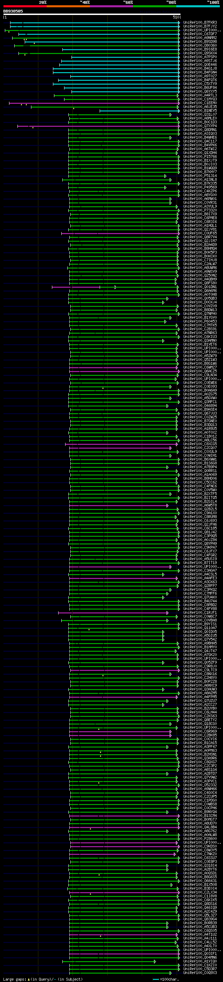
Task: Select label UniRef100_P49569
Action: coord(200,187)
